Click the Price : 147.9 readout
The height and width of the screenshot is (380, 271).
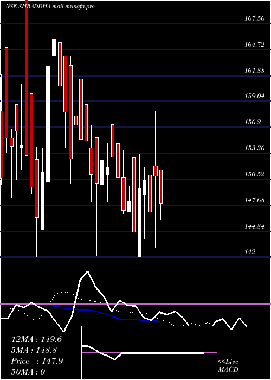[37, 361]
